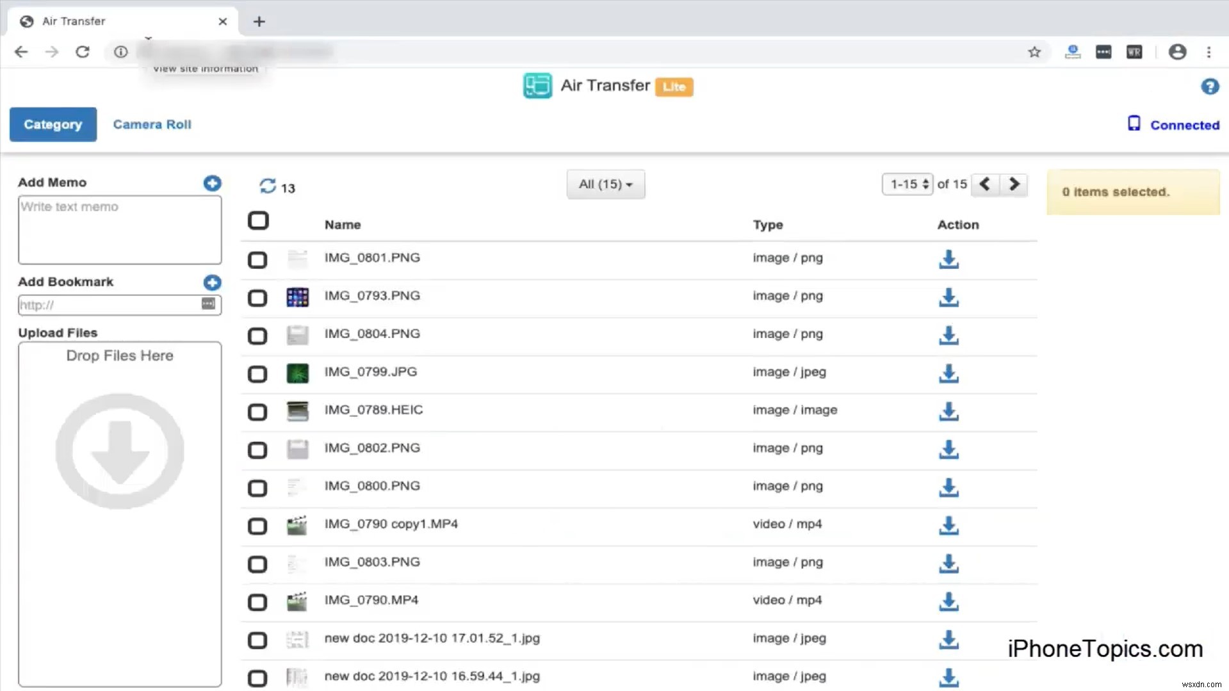Viewport: 1229px width, 691px height.
Task: Click the Add Bookmark plus icon
Action: tap(212, 282)
